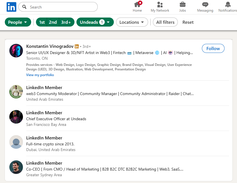
Task: Click Konstantin Vinogradov's LinkedIn premium badge
Action: (77, 46)
